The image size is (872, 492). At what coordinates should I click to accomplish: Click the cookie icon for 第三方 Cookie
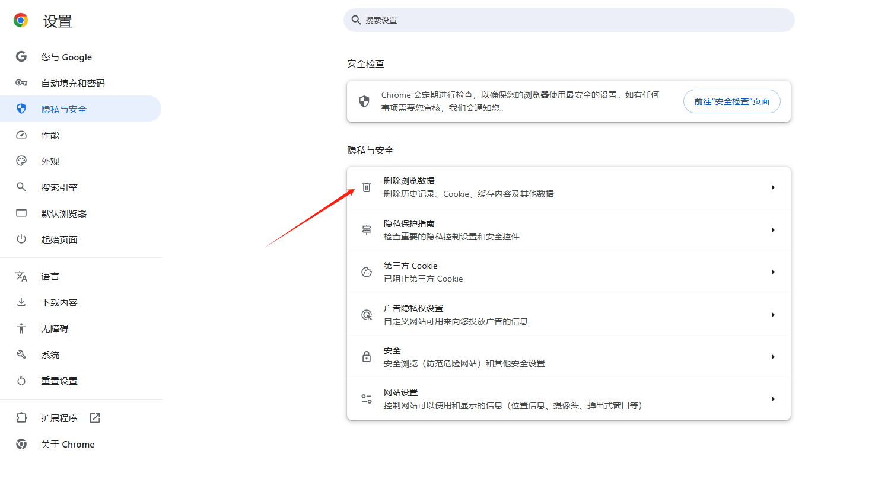click(x=367, y=272)
